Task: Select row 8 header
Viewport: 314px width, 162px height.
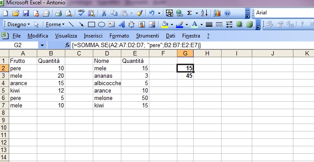Action: (4, 113)
